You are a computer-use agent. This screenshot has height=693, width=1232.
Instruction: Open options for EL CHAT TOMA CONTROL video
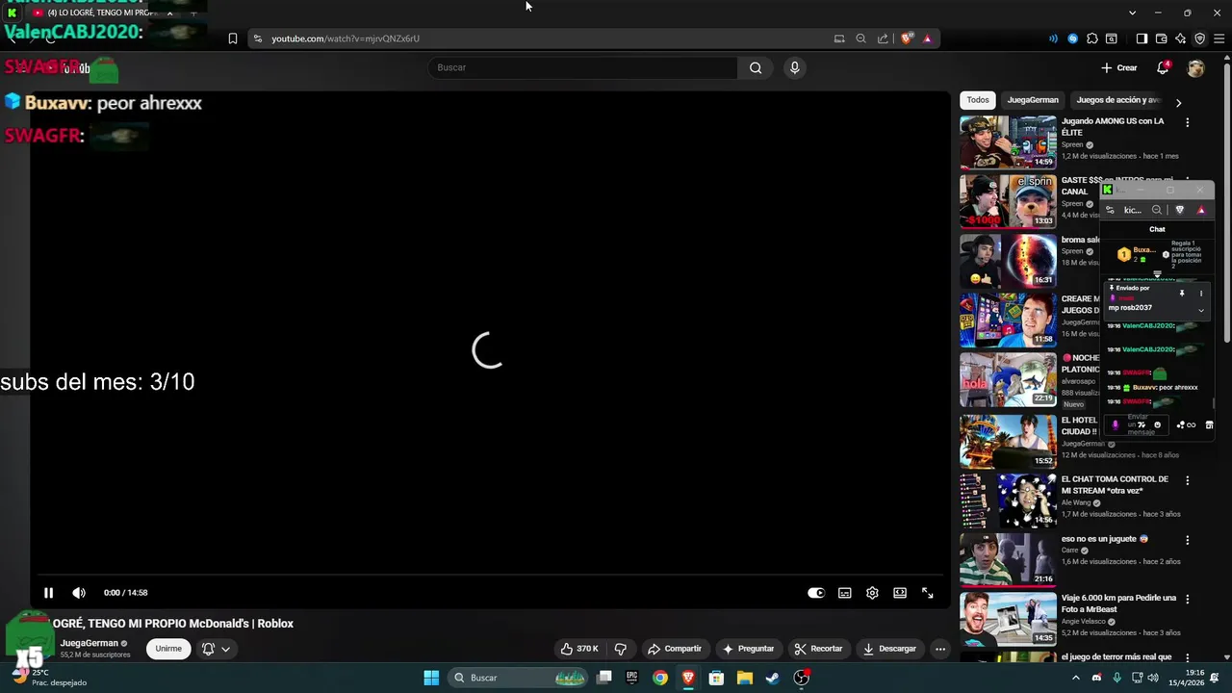click(x=1187, y=480)
